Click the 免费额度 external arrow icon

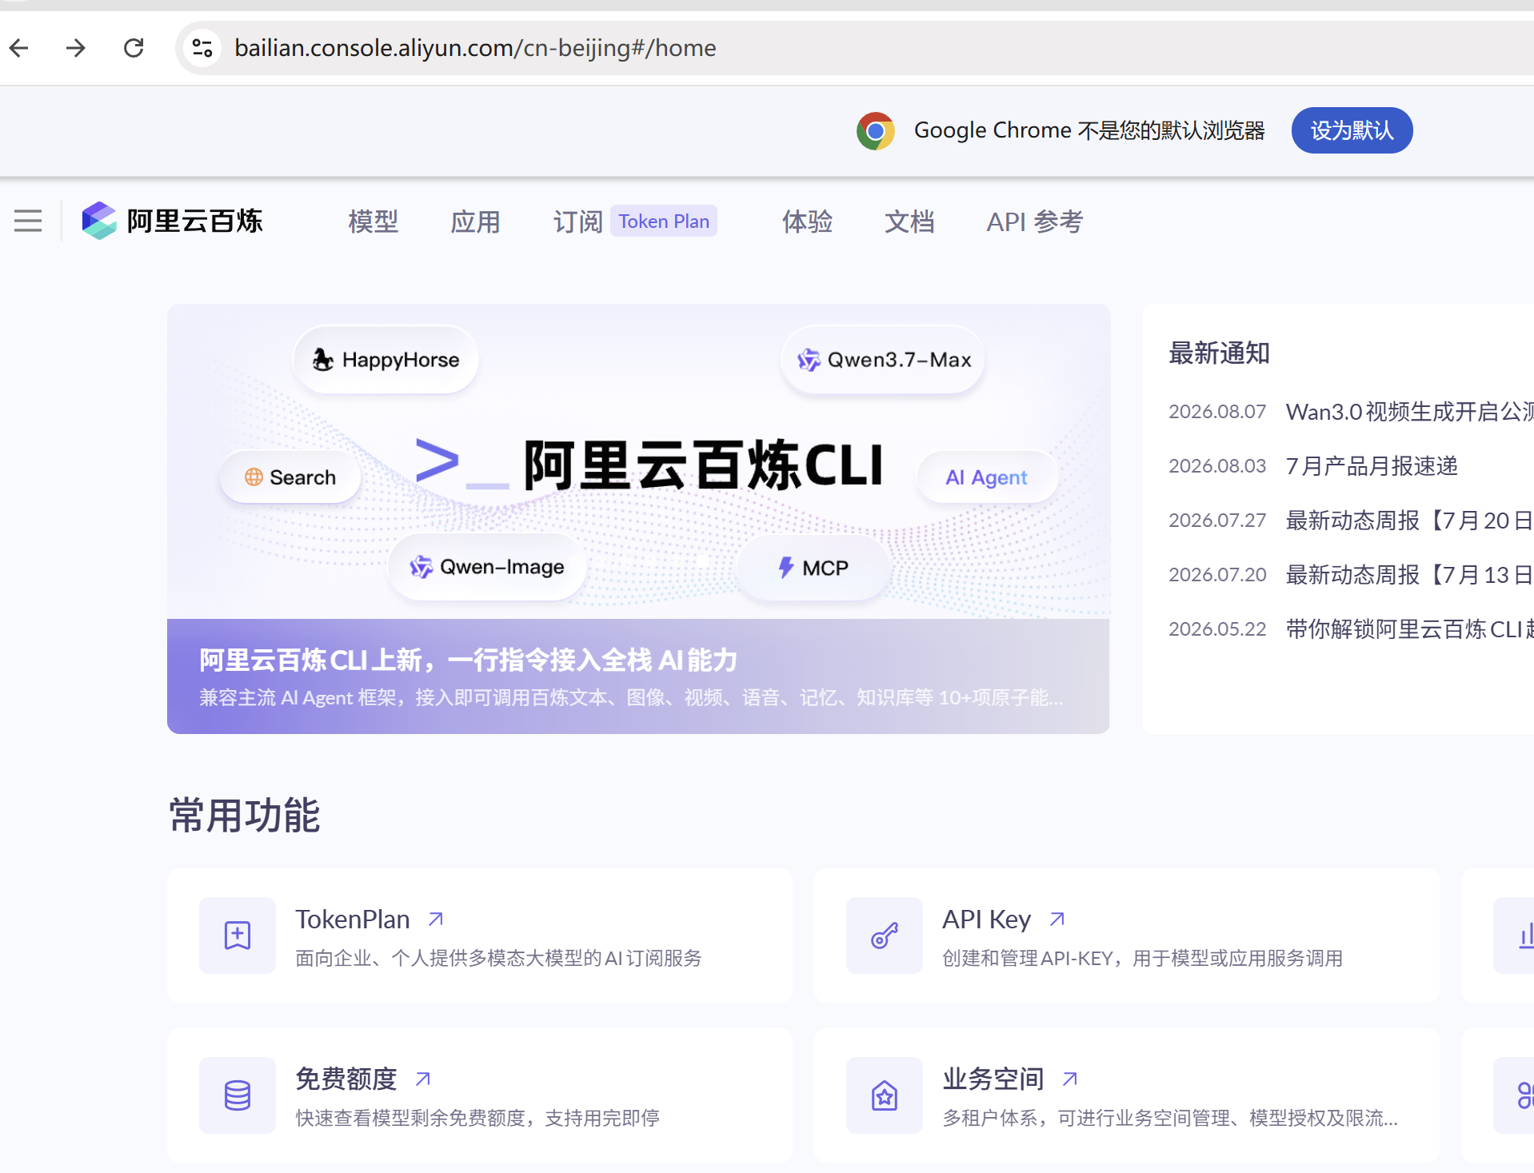(x=422, y=1079)
